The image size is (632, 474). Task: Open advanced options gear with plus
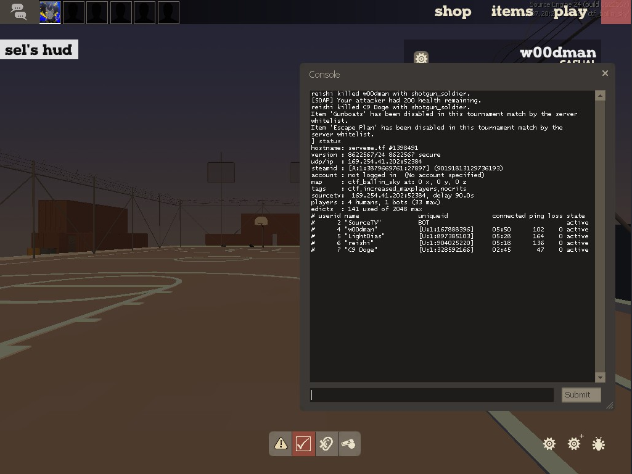pyautogui.click(x=575, y=443)
